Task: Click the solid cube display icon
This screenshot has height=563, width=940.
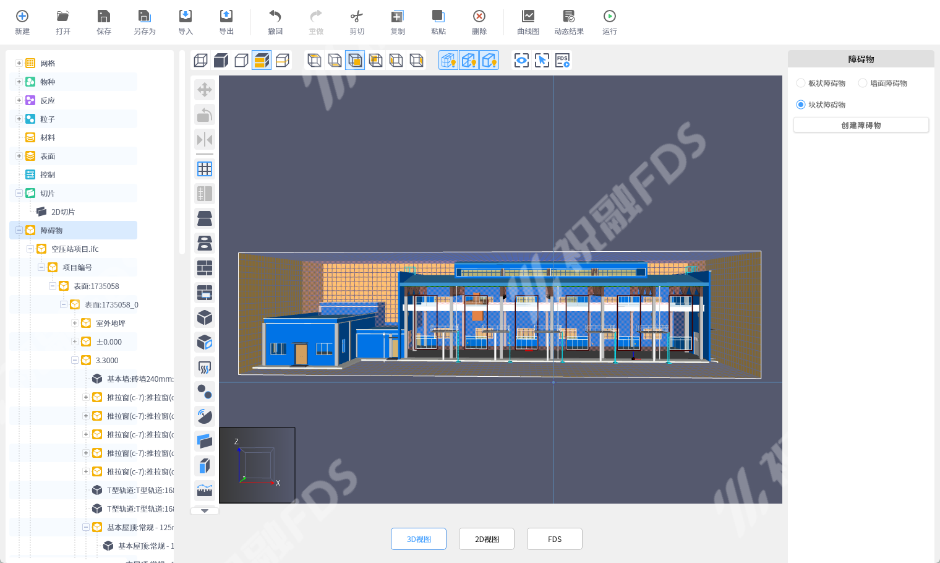Action: coord(221,60)
